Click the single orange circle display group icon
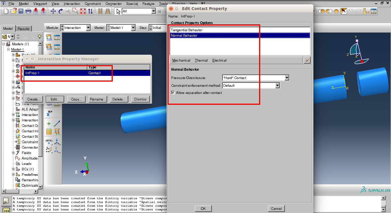The image size is (391, 213). click(x=337, y=11)
